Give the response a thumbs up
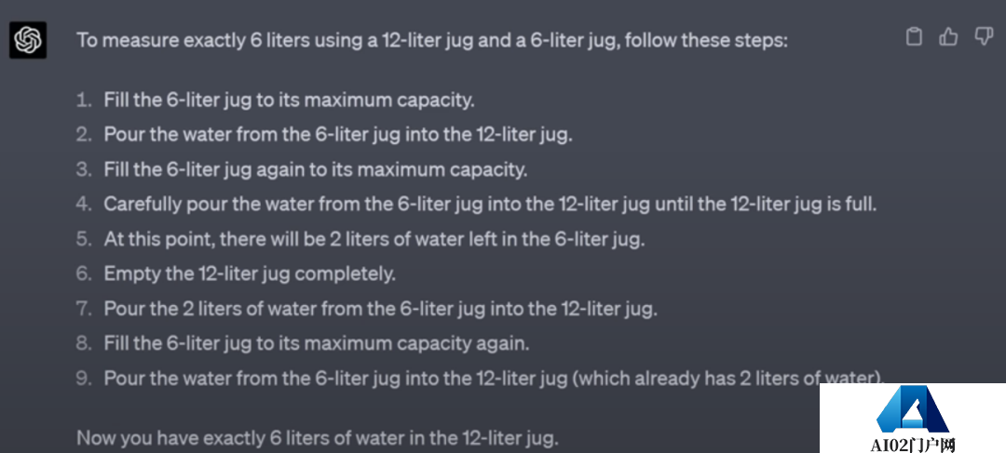The width and height of the screenshot is (1006, 453). [948, 37]
